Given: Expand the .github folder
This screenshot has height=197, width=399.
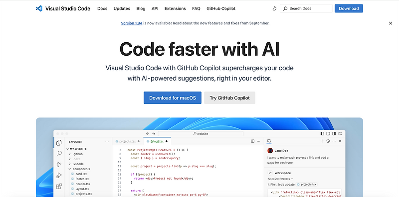Looking at the screenshot, I should coord(70,154).
